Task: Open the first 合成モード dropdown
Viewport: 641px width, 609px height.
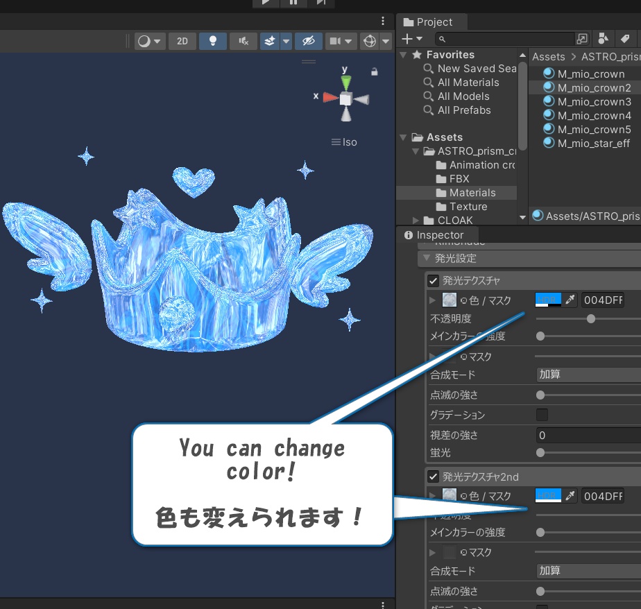Action: [589, 375]
